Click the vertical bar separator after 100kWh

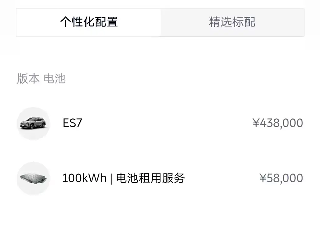(111, 178)
